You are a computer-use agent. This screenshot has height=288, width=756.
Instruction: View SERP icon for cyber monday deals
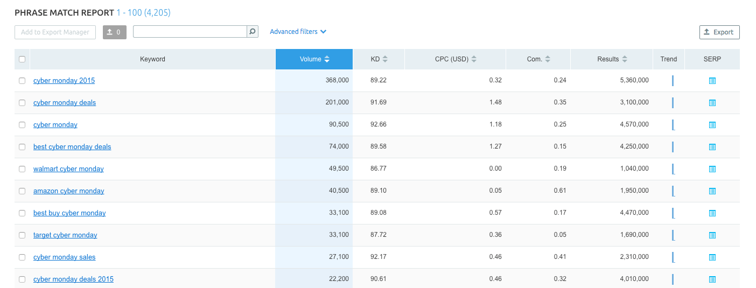[712, 103]
